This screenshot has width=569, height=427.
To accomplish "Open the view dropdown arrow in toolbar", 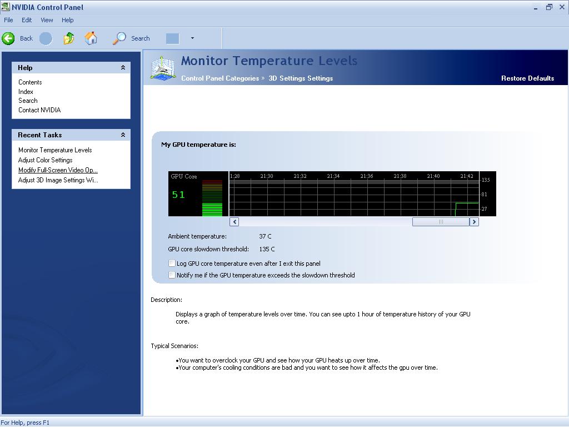I will pyautogui.click(x=192, y=38).
